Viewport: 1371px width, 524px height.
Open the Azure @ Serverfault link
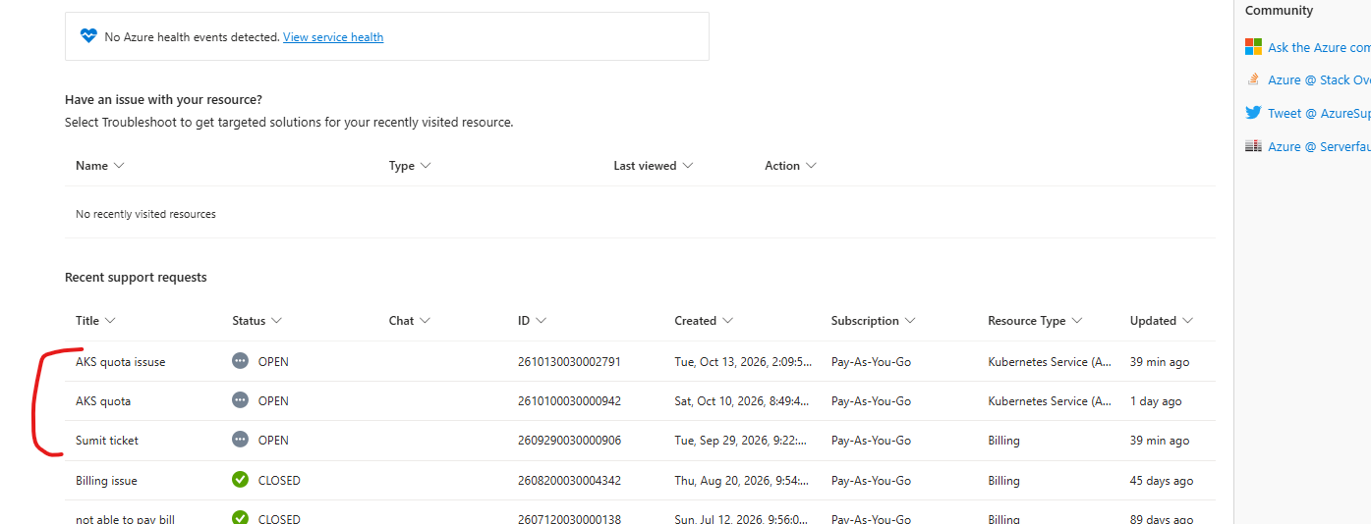1319,146
